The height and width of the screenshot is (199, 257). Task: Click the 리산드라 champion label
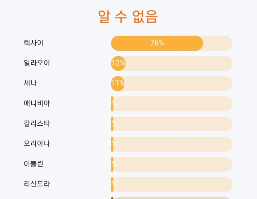pos(37,184)
